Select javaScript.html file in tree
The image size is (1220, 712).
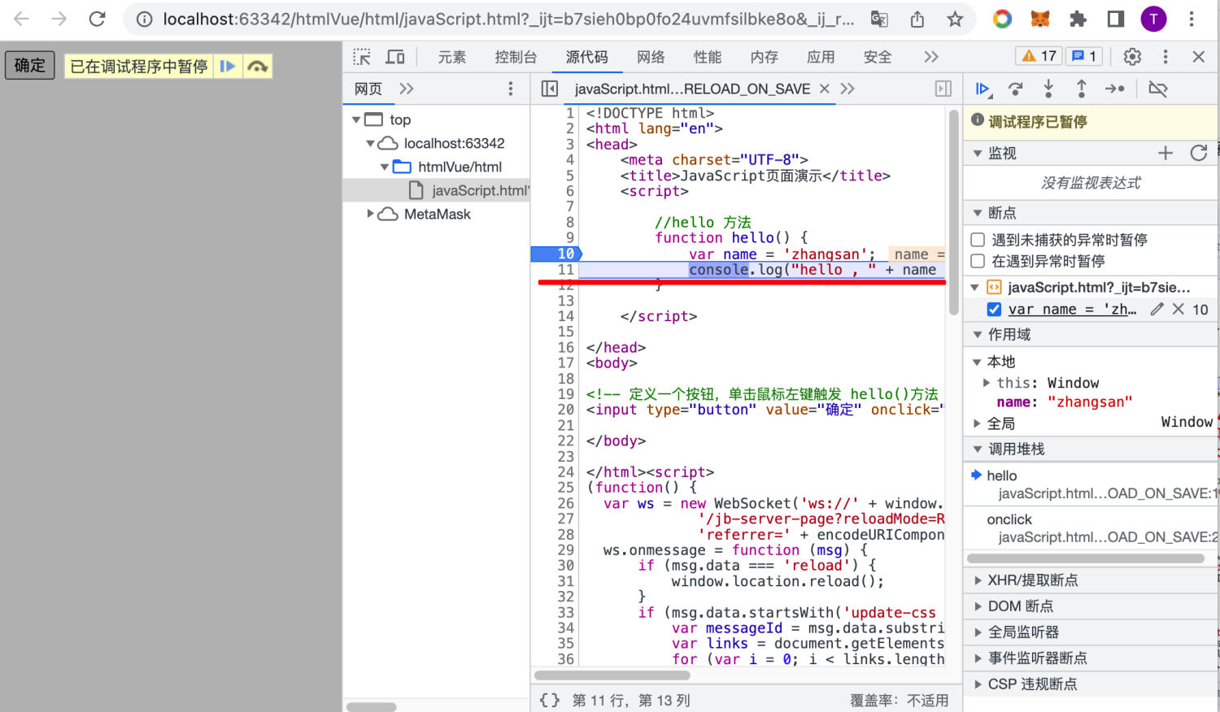[x=436, y=190]
